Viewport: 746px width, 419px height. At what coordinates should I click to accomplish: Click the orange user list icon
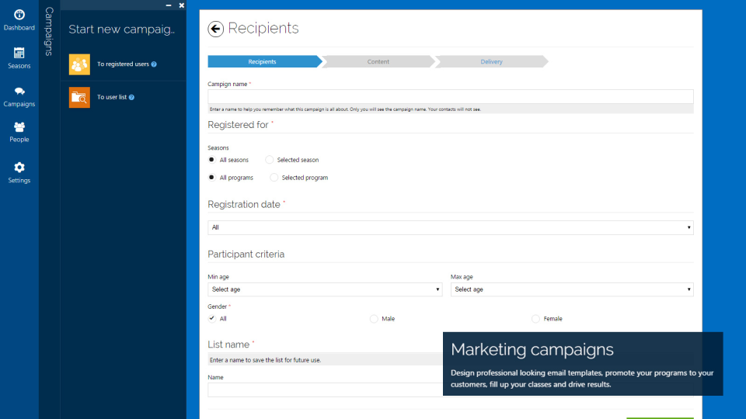click(x=79, y=97)
